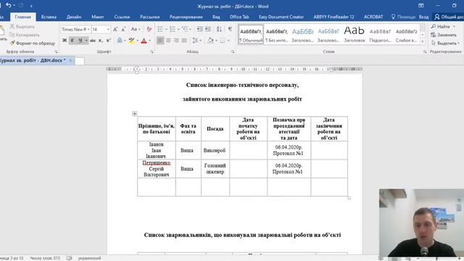Open highlight color dropdown arrow
Screen dimensions: 464x261
coord(137,41)
